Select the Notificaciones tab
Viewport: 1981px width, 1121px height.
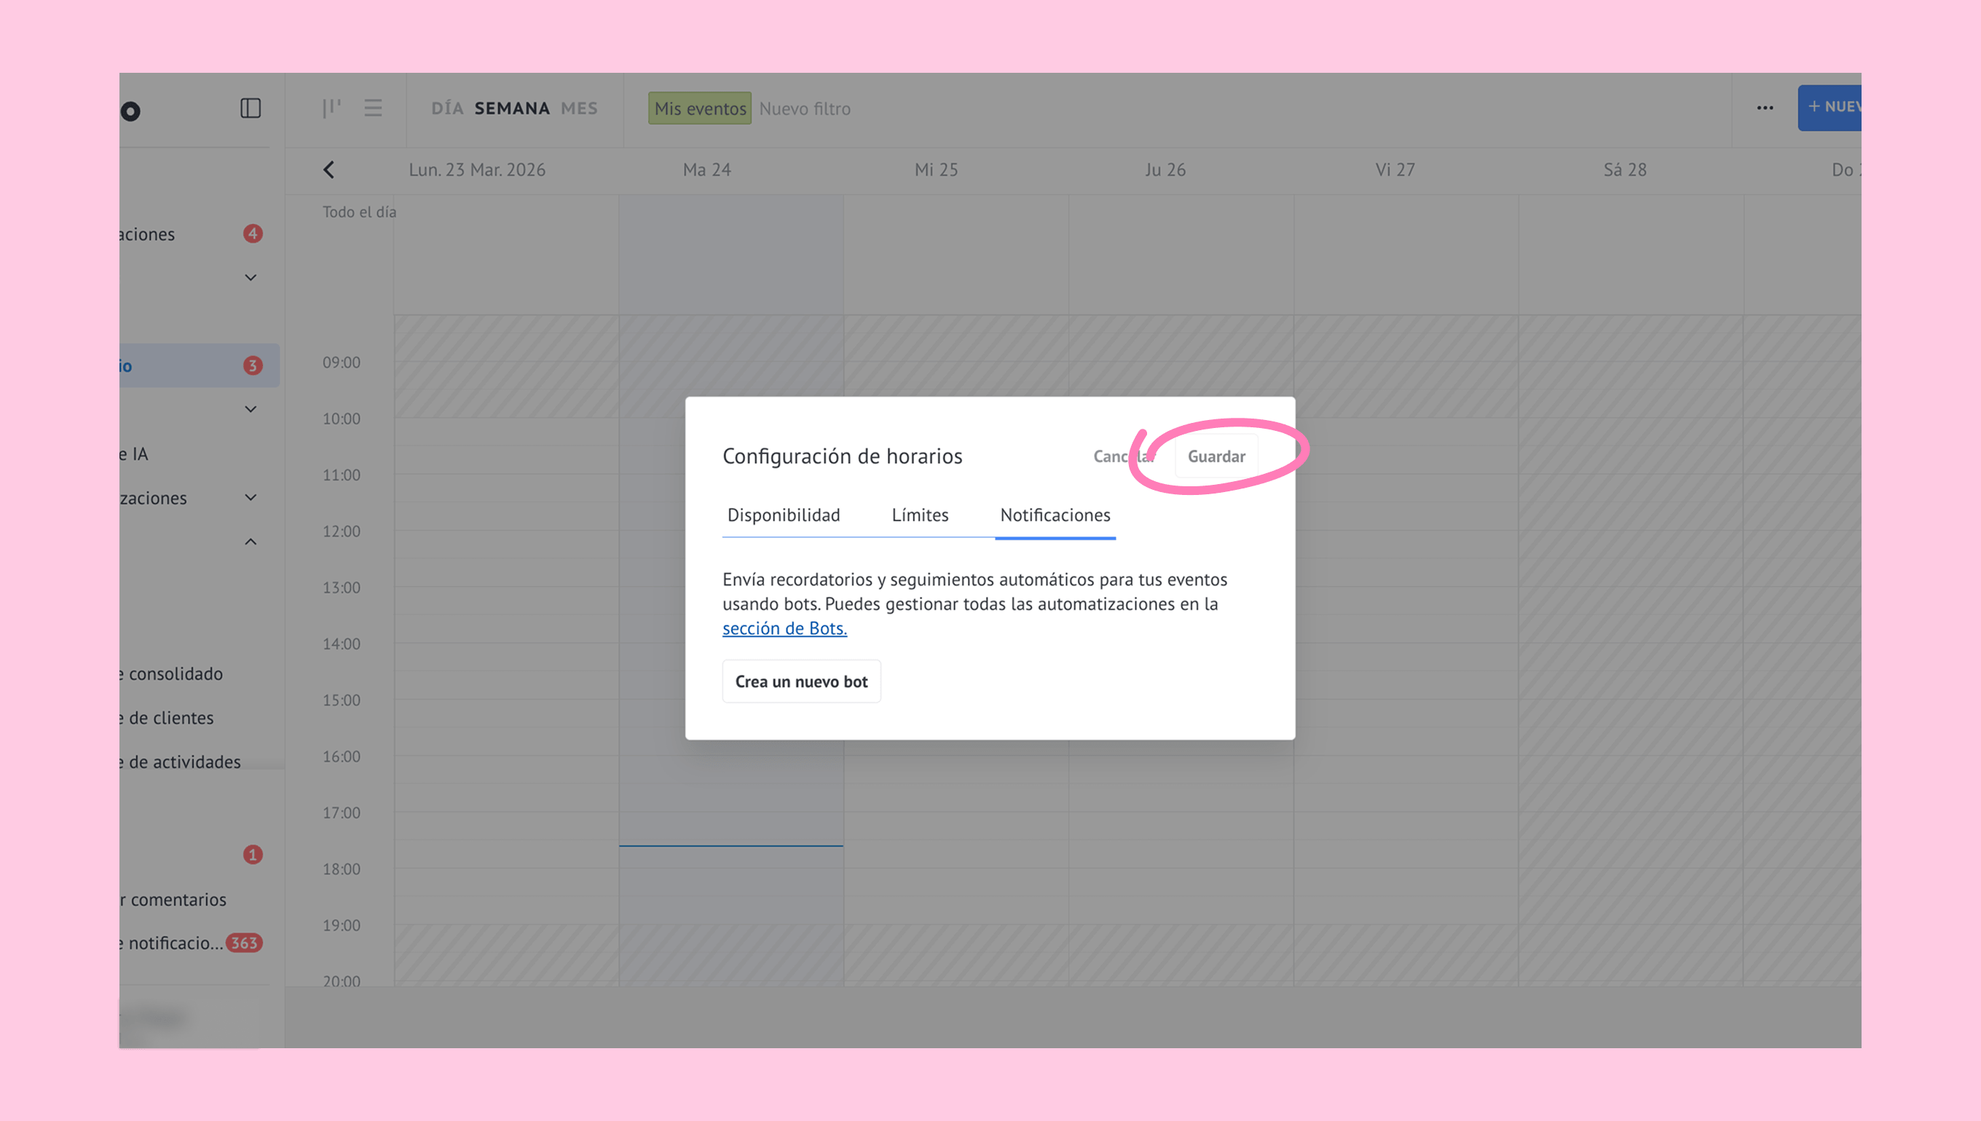point(1055,515)
